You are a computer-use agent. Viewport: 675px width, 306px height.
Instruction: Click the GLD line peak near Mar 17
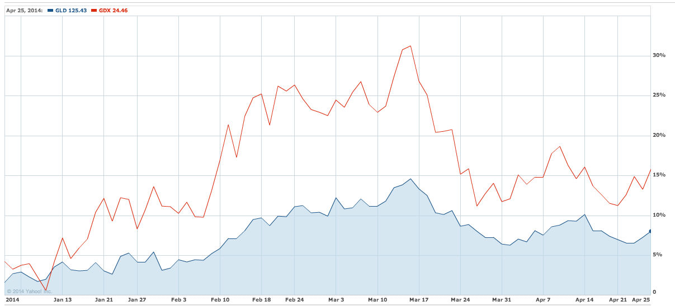410,179
